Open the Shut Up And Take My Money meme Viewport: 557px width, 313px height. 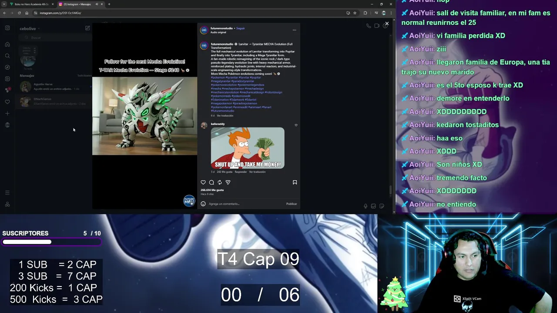[x=248, y=148]
